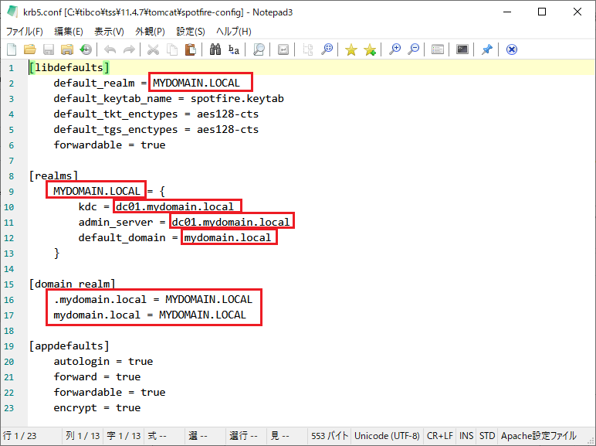
Task: Click STD indicator in status bar
Action: [487, 436]
